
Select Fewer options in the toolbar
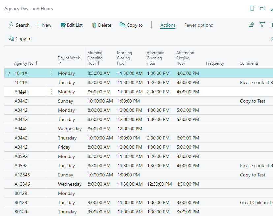[x=198, y=25]
